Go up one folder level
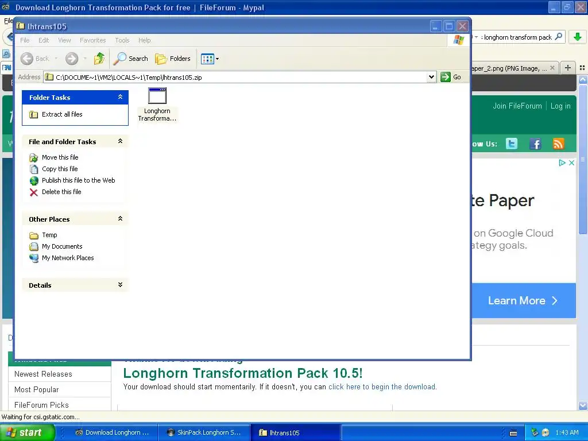This screenshot has height=441, width=588. (x=99, y=59)
